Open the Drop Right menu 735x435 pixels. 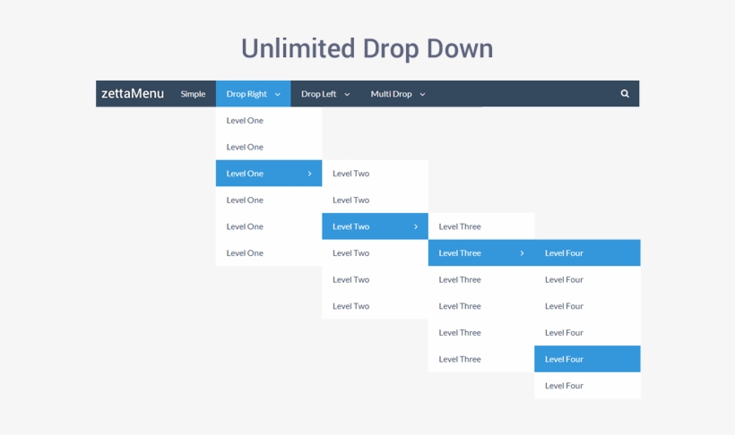coord(246,94)
